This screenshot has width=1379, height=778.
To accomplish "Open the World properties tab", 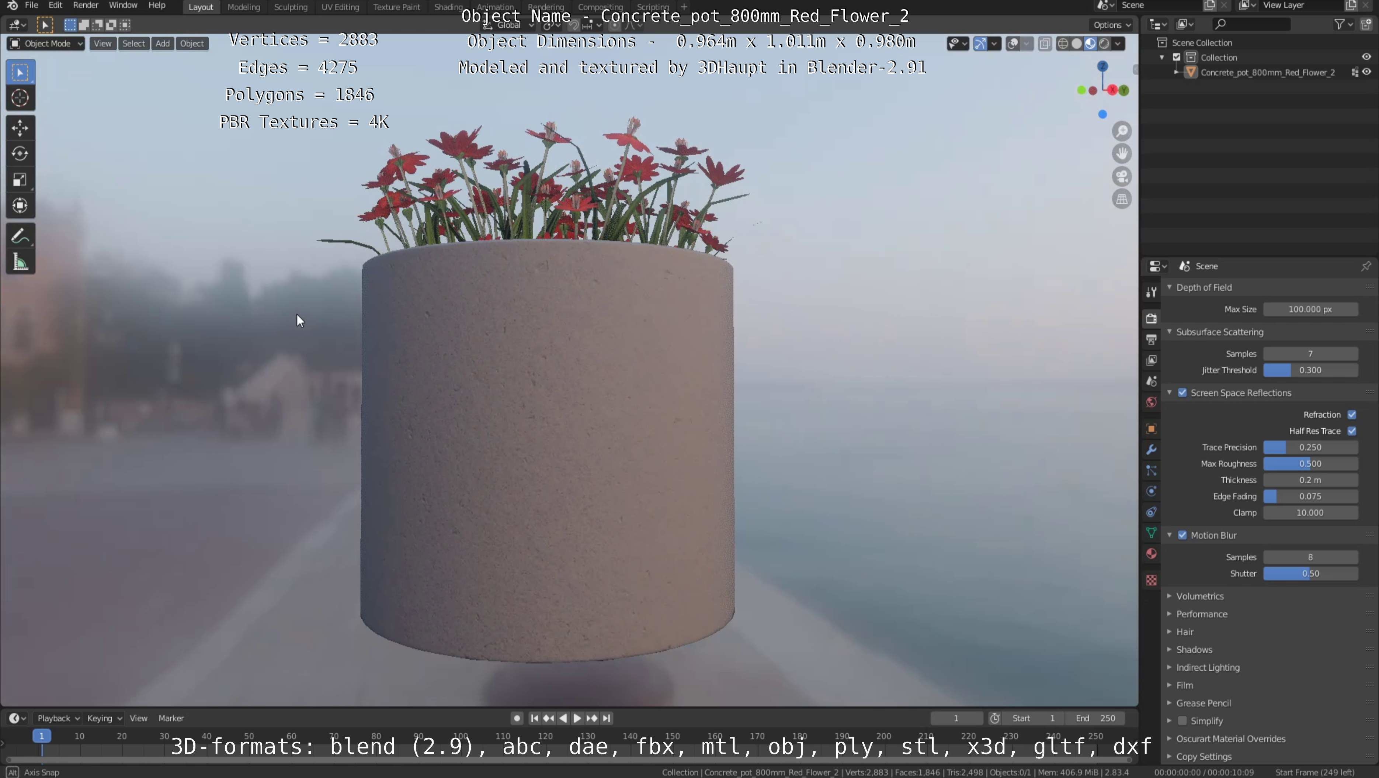I will [1152, 402].
